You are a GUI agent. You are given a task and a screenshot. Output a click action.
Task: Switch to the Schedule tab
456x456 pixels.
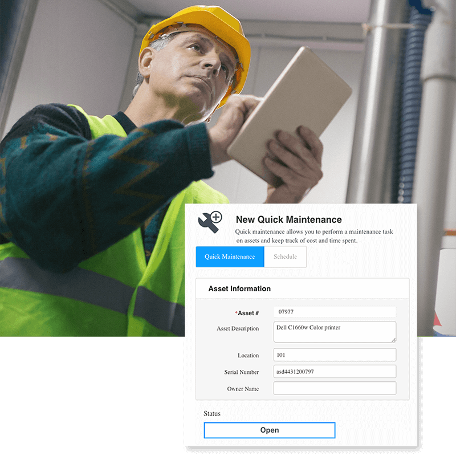tap(285, 256)
